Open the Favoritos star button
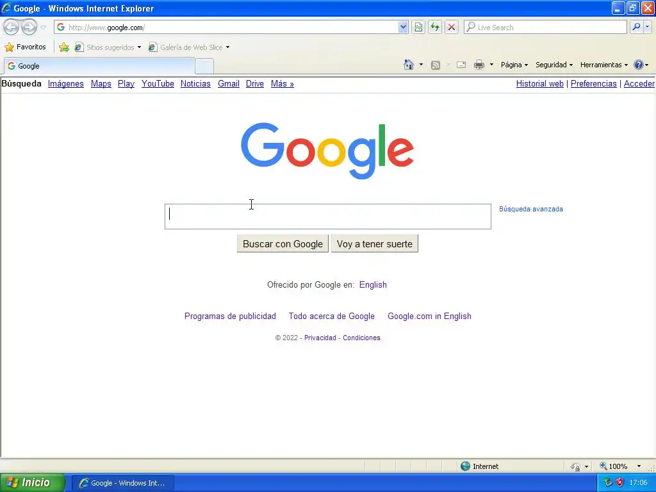The width and height of the screenshot is (656, 492). pos(25,47)
